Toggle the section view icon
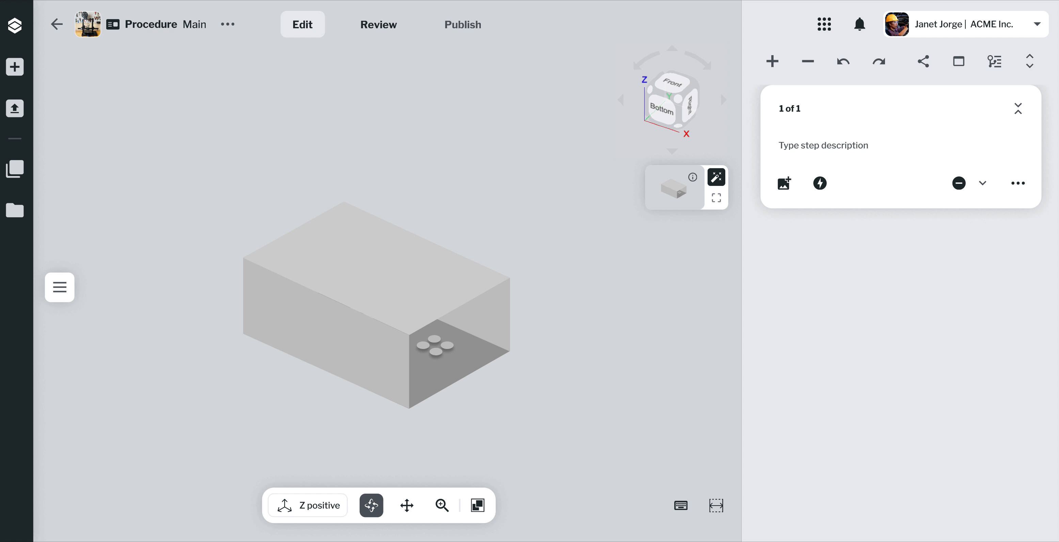1059x542 pixels. pyautogui.click(x=478, y=506)
